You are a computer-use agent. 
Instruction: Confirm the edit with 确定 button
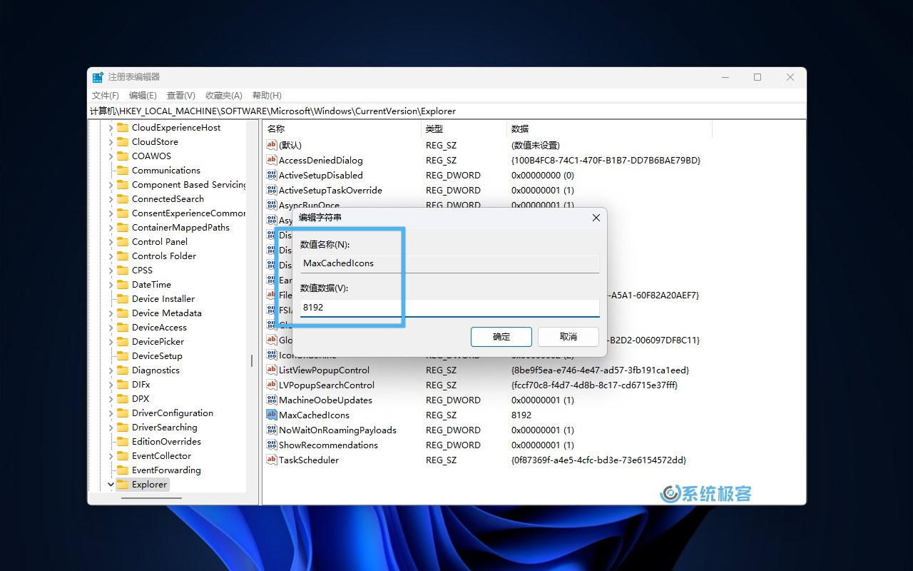coord(501,337)
